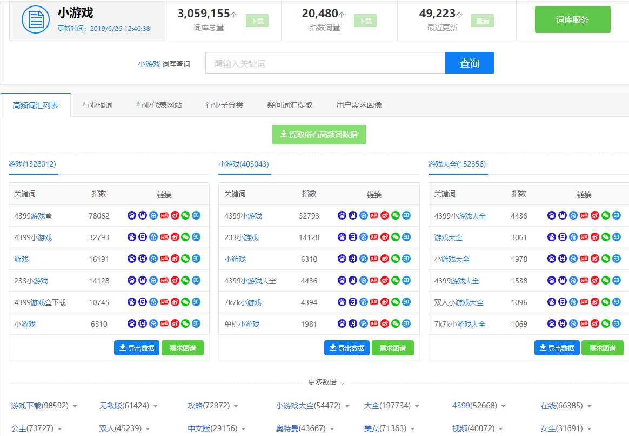629x436 pixels.
Task: Click the 美女(71363) tag link
Action: (385, 429)
